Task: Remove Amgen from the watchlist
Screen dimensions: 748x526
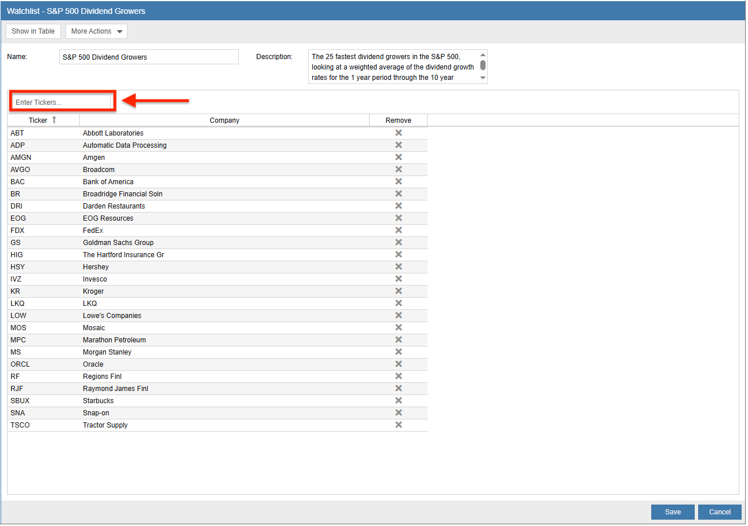Action: pos(399,157)
